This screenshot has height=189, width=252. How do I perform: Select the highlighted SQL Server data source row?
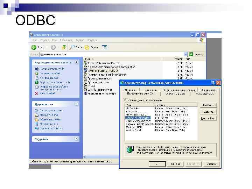[x=161, y=118]
